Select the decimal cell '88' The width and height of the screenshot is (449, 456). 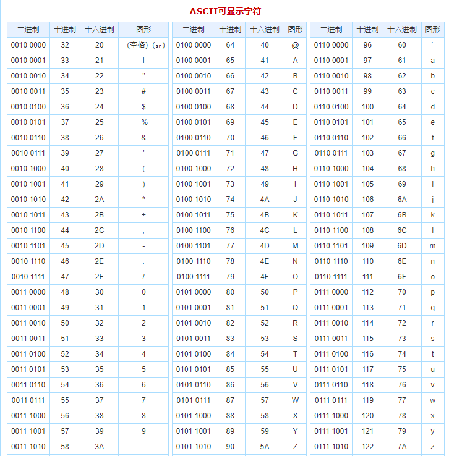pos(230,416)
